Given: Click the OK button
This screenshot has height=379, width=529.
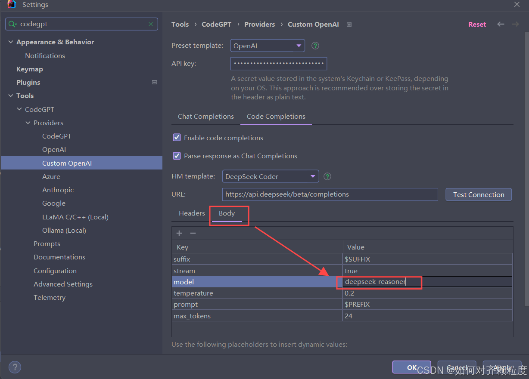Looking at the screenshot, I should [x=412, y=367].
